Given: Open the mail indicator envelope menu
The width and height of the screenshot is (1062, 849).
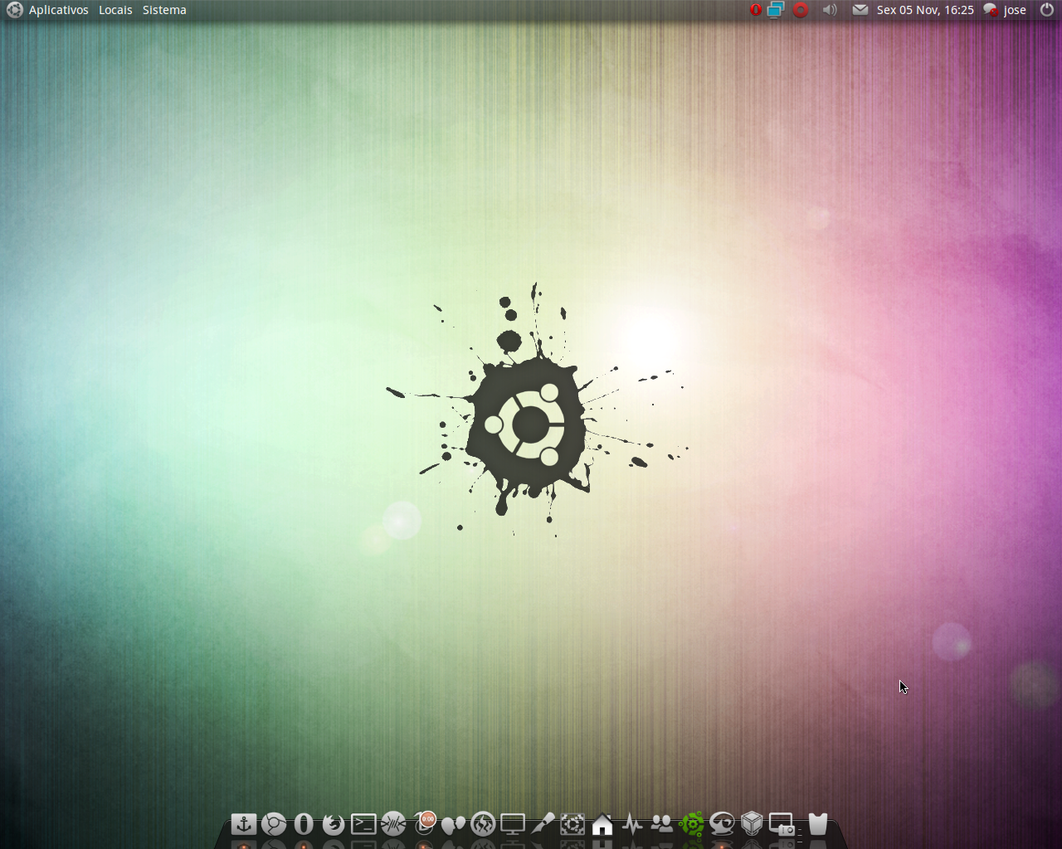Looking at the screenshot, I should click(860, 10).
